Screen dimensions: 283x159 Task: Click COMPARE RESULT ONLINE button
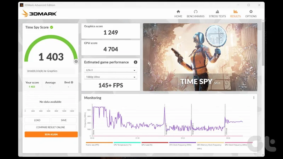50,127
